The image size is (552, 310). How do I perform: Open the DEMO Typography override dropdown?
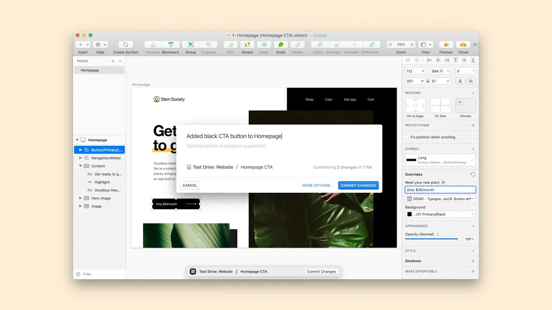coord(440,199)
